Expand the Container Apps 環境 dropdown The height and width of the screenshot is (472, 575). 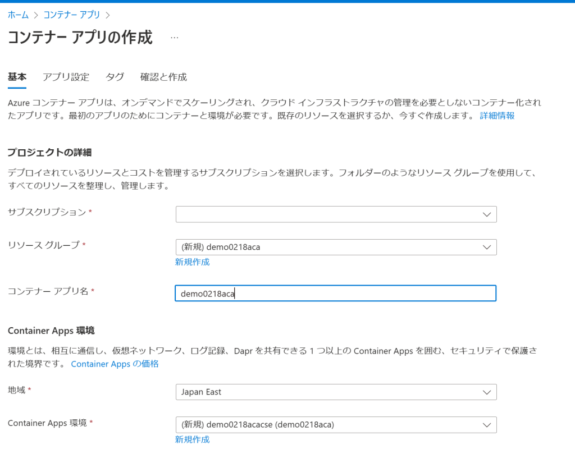click(x=336, y=425)
